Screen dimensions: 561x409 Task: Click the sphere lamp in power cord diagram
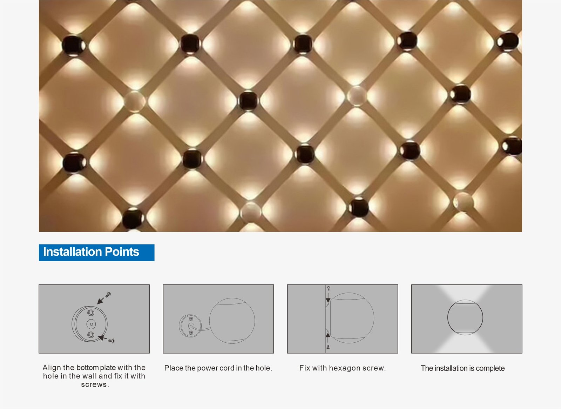[232, 320]
